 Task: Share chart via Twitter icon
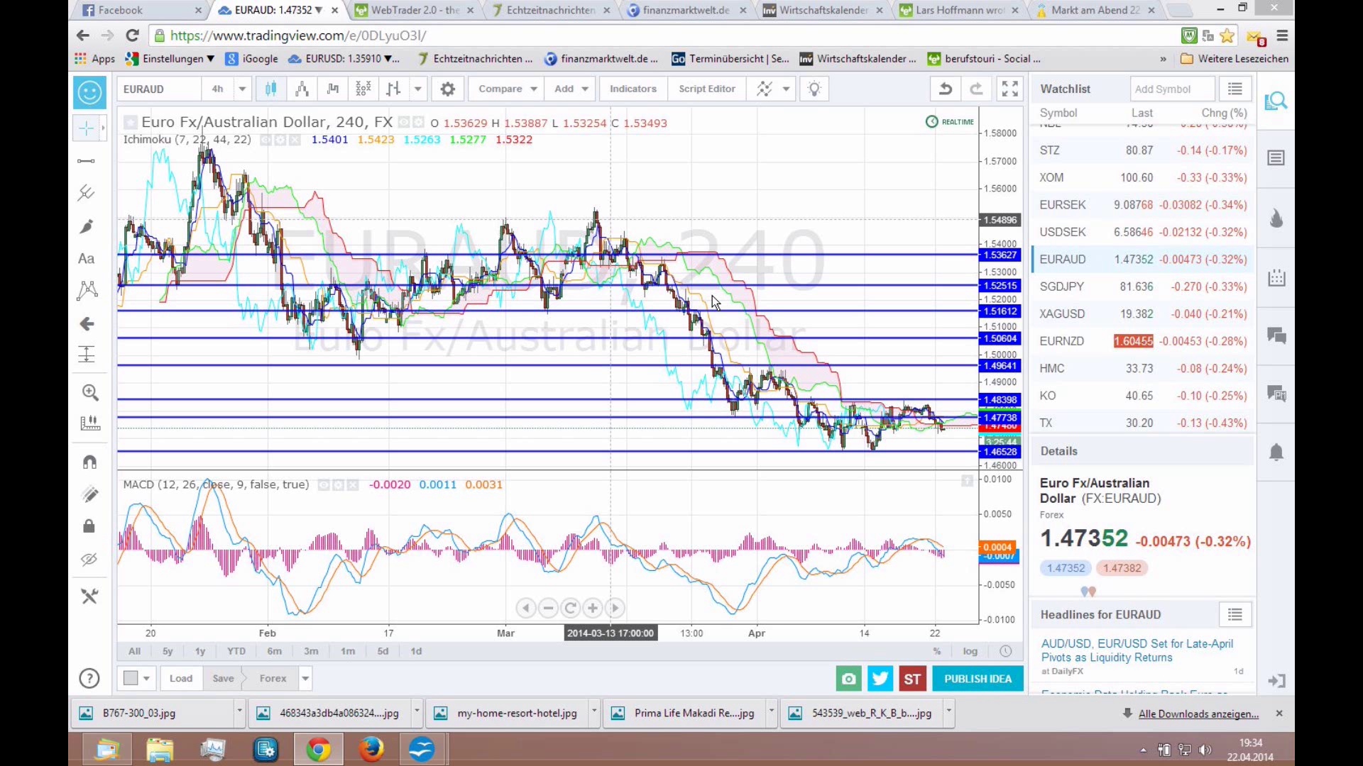880,679
